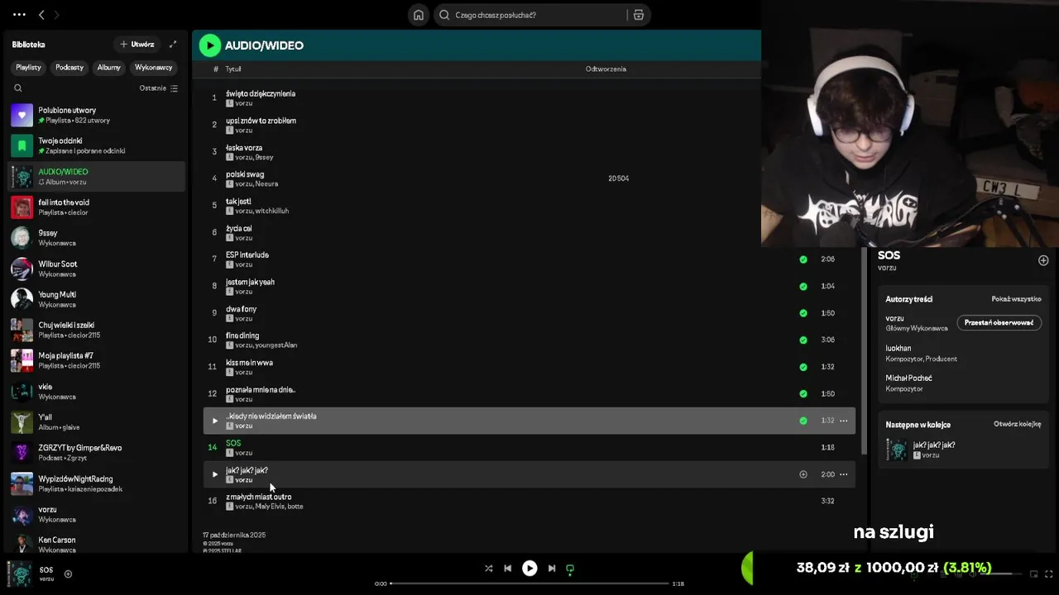Screen dimensions: 1059x595
Task: Skip to the next track
Action: pyautogui.click(x=552, y=569)
